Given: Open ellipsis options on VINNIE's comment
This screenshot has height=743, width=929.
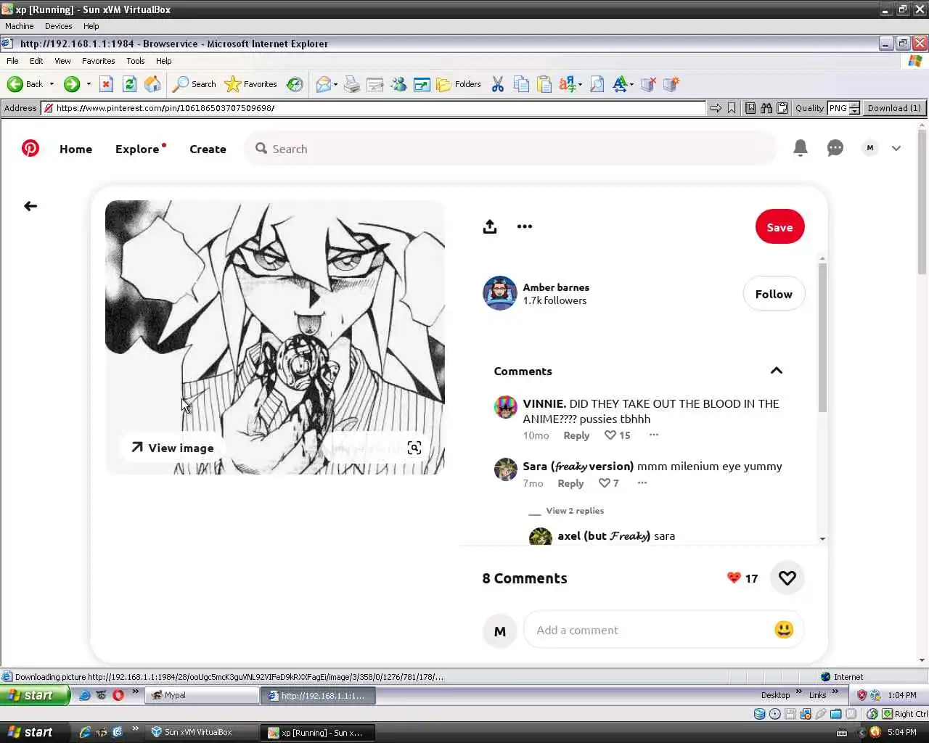Looking at the screenshot, I should [654, 435].
